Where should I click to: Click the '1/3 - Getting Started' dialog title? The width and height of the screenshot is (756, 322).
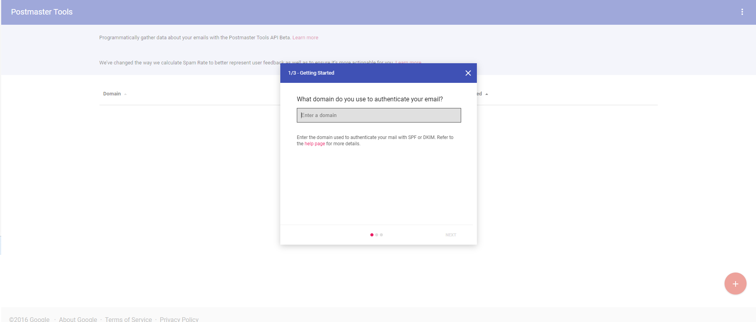(x=311, y=73)
